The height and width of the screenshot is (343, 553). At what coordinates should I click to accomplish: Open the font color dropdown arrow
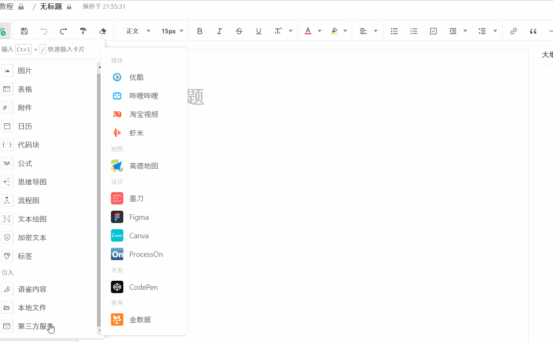[x=320, y=31]
